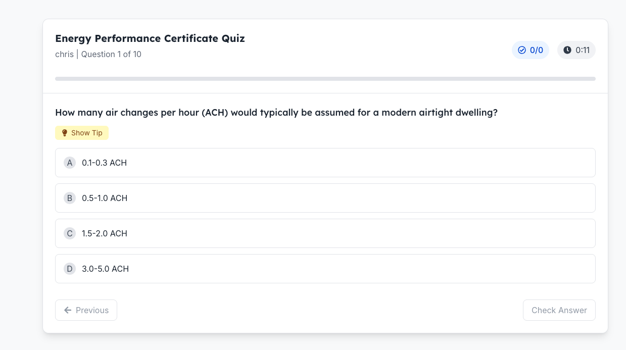This screenshot has height=350, width=626.
Task: Go back with the Previous button
Action: point(86,310)
